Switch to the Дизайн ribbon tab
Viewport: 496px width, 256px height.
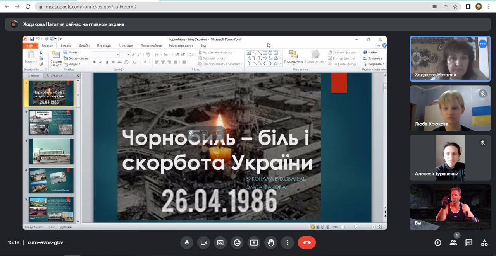point(84,46)
